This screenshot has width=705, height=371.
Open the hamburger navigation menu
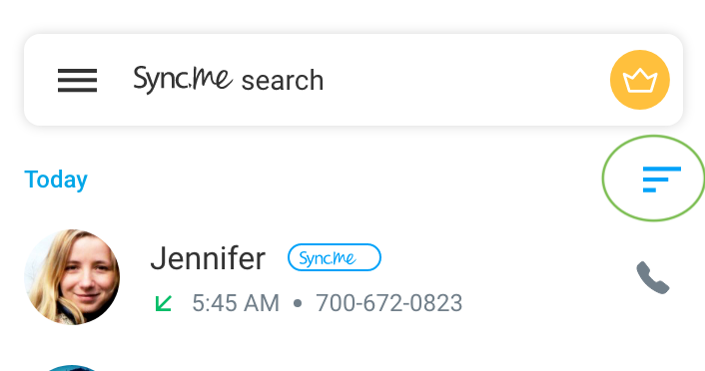point(77,81)
